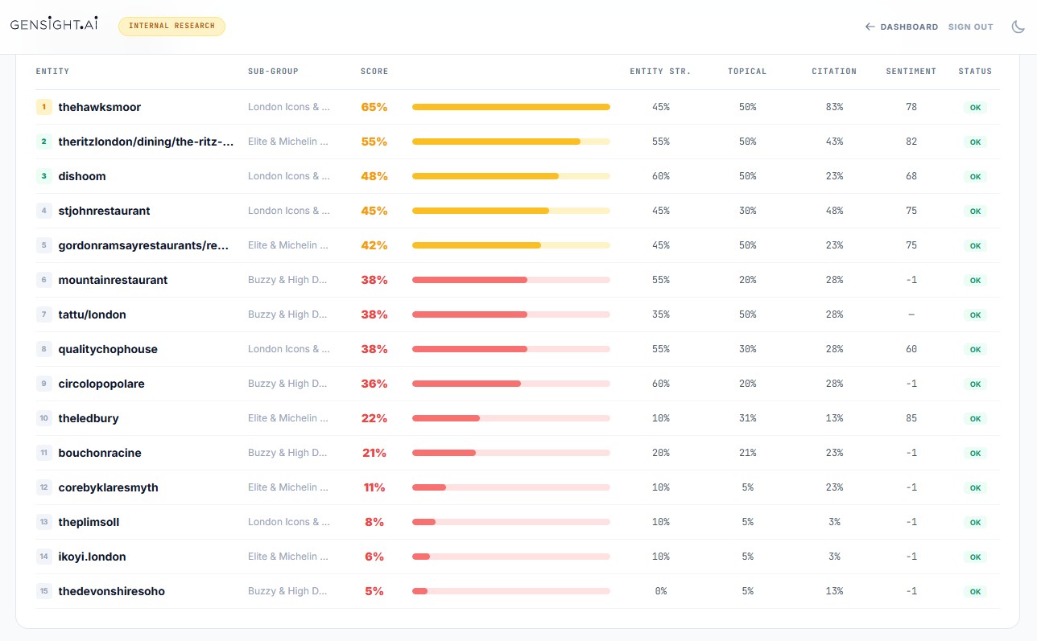Click the 85 sentiment value for theledbury
The width and height of the screenshot is (1037, 641).
911,418
